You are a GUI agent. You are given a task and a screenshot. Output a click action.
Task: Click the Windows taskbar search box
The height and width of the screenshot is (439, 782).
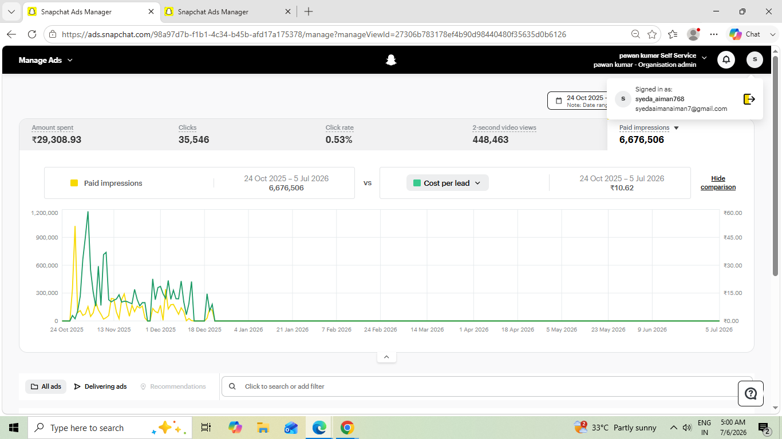pos(109,428)
